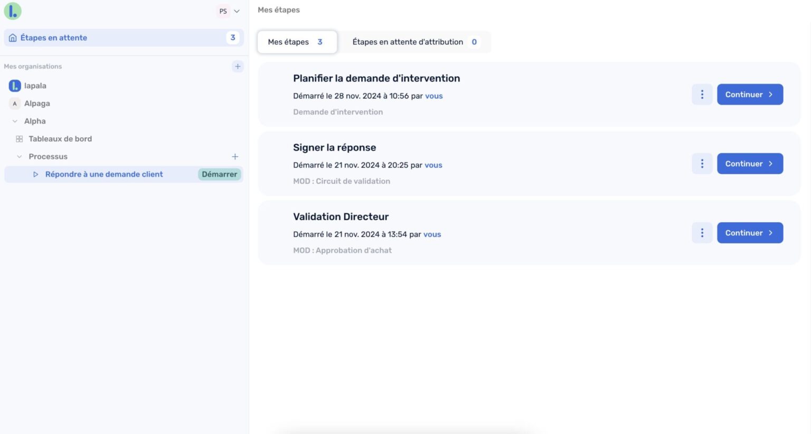Open Tableaux de bord
811x434 pixels.
[60, 139]
